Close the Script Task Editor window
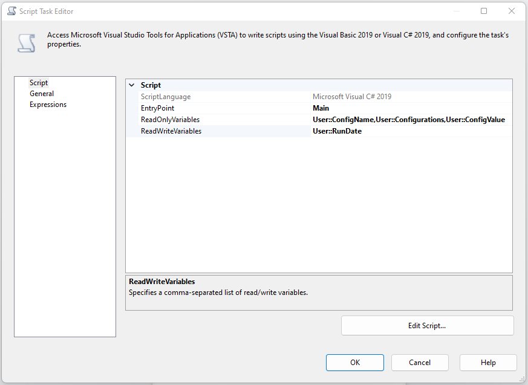528x385 pixels. coord(512,11)
